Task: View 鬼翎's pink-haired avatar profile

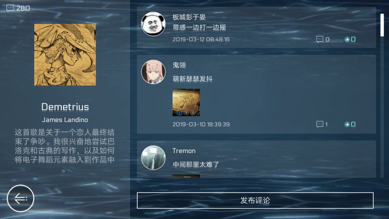Action: tap(153, 72)
